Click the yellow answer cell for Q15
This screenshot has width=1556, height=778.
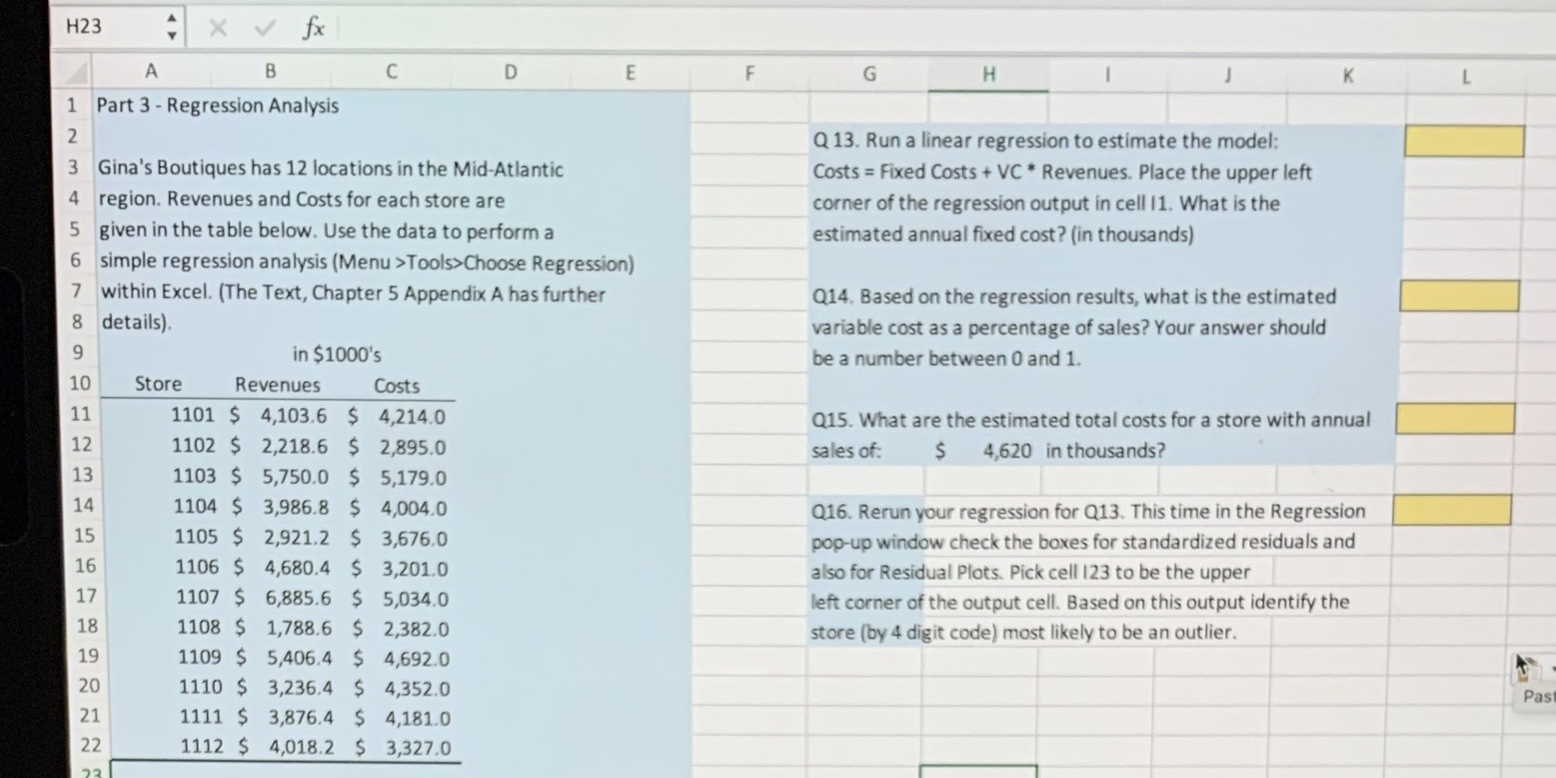pyautogui.click(x=1455, y=418)
